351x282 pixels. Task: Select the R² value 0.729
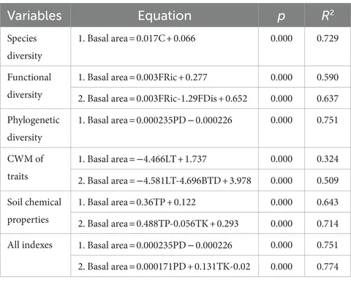328,38
